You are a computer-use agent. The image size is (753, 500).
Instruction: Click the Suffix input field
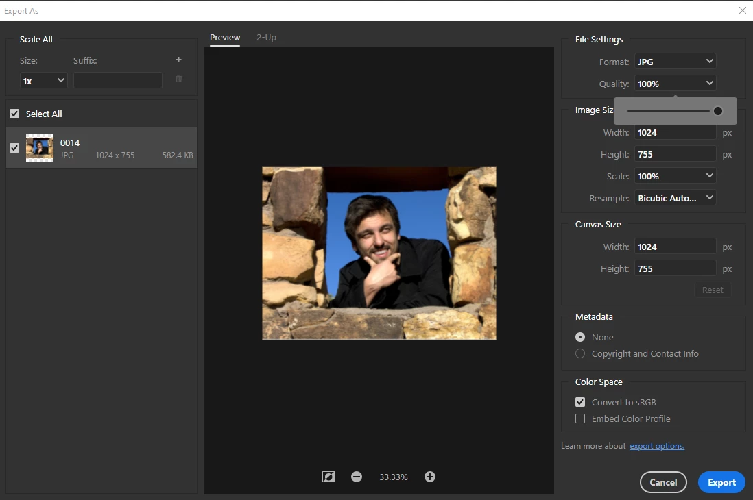pos(118,81)
